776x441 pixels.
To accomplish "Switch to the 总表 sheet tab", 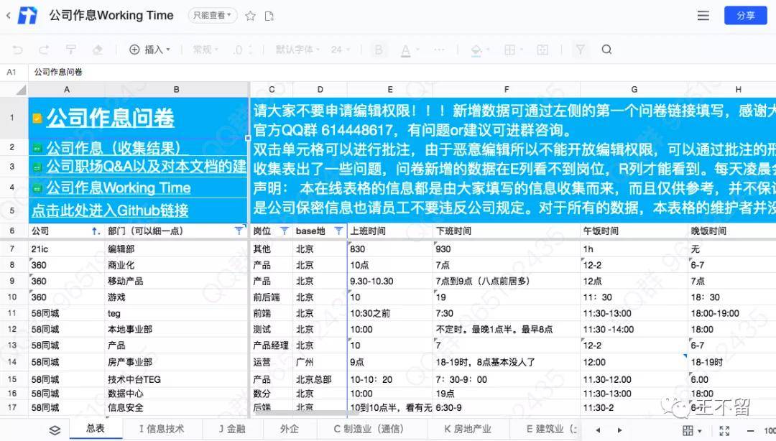I will [96, 429].
